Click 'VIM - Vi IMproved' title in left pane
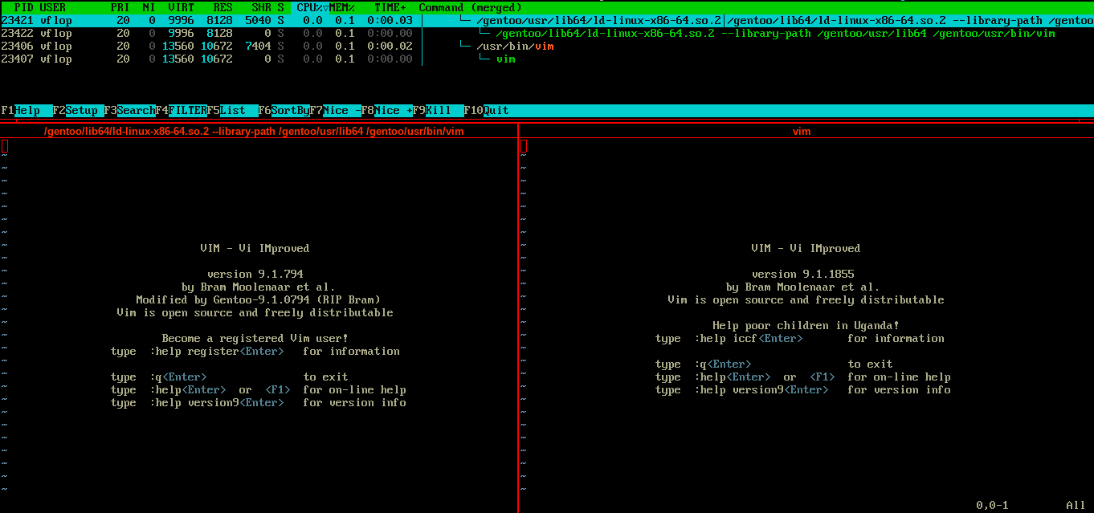The image size is (1094, 513). click(255, 248)
